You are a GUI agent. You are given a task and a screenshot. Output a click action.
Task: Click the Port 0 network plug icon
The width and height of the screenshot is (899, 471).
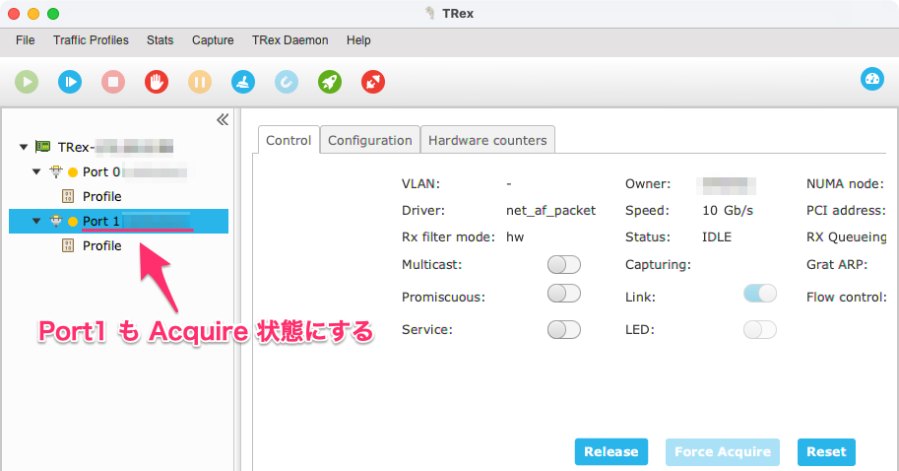pyautogui.click(x=56, y=171)
